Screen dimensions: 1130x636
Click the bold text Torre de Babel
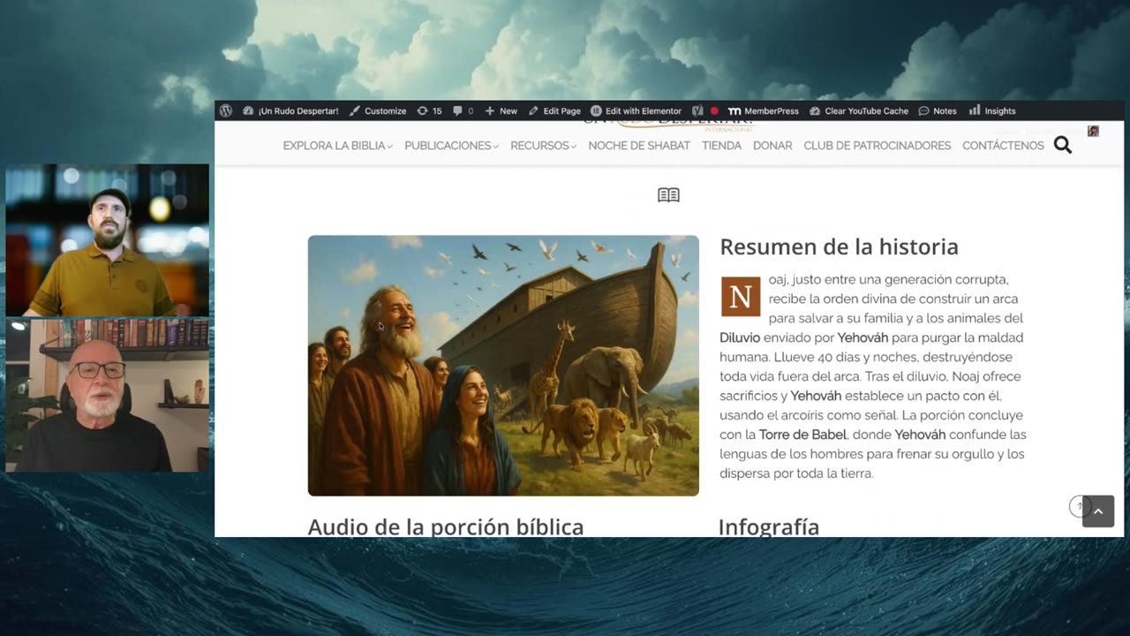pyautogui.click(x=802, y=435)
